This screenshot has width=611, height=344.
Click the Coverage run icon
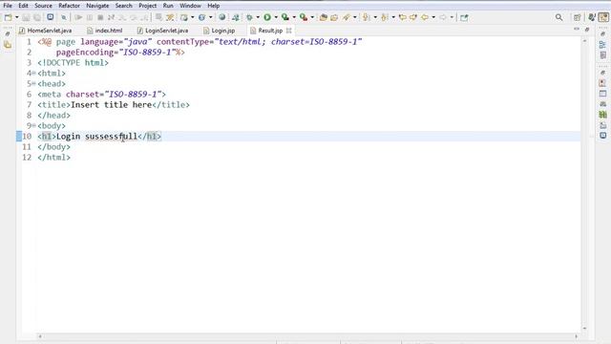285,17
